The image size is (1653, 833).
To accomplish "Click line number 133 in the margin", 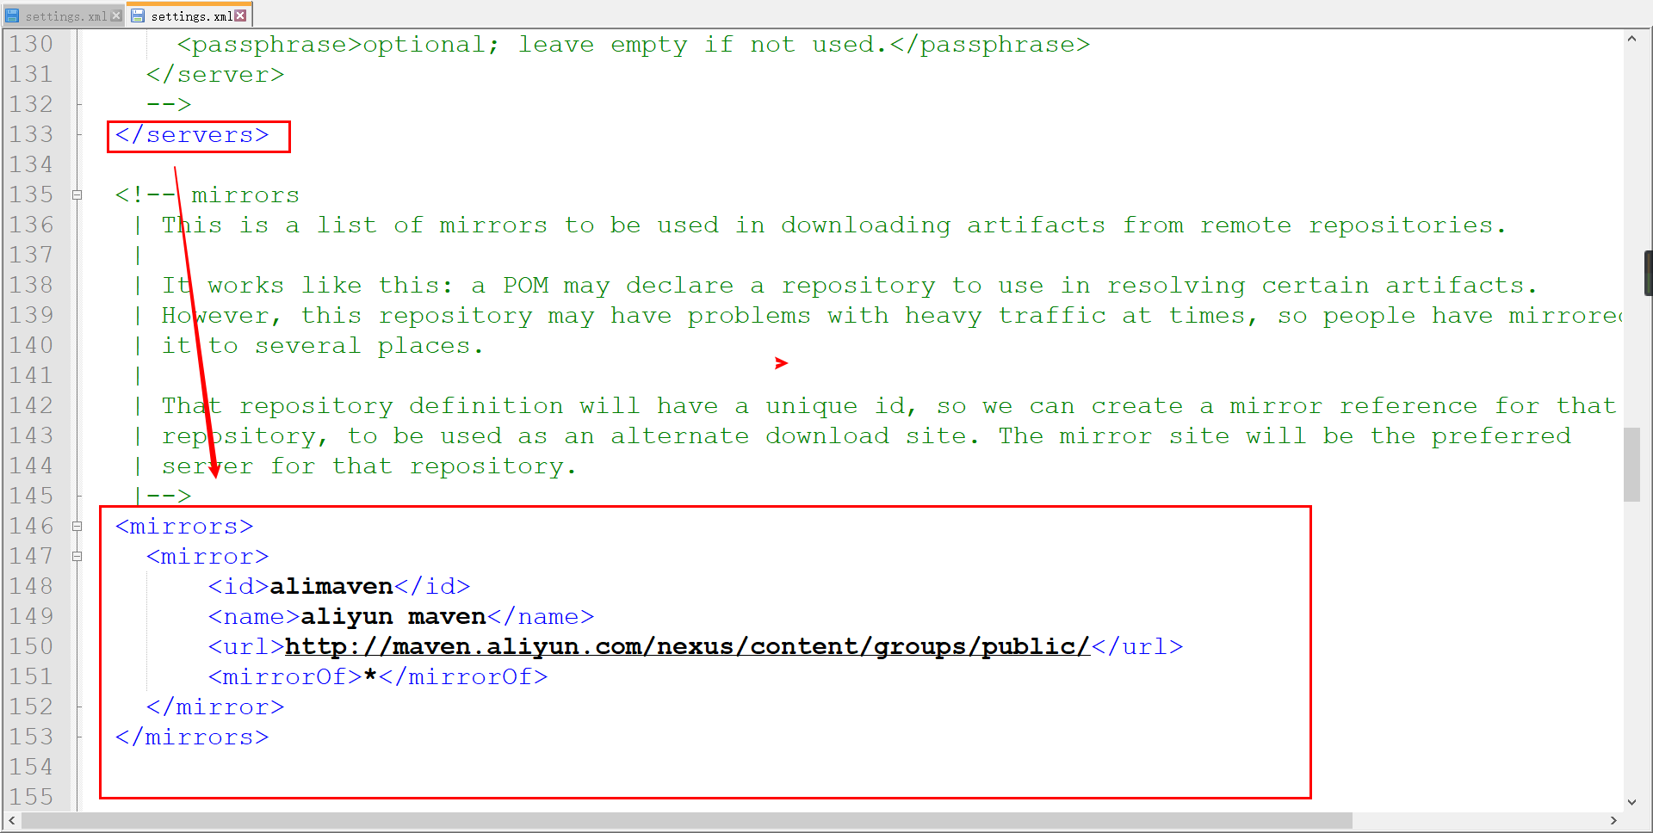I will coord(31,134).
